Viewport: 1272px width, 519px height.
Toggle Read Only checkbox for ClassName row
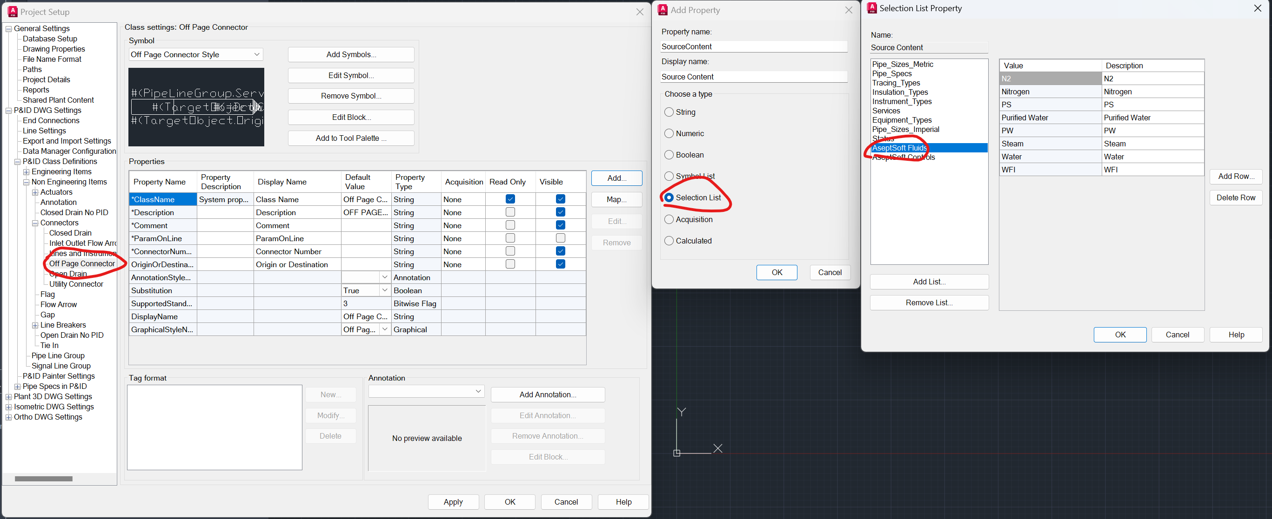coord(510,199)
